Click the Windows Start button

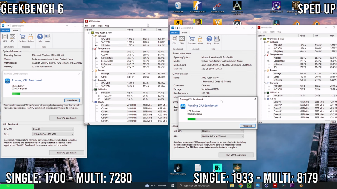click(172, 185)
